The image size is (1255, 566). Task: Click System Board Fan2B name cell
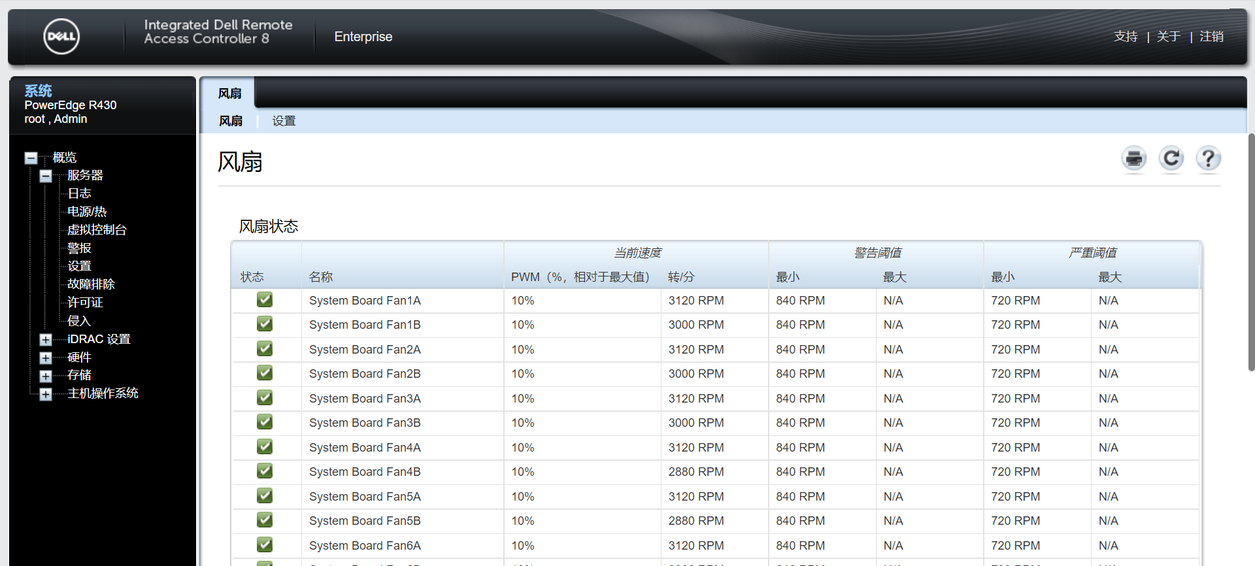click(x=365, y=374)
